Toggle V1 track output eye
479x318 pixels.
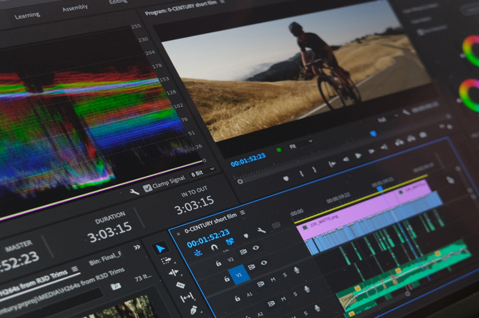(x=263, y=263)
